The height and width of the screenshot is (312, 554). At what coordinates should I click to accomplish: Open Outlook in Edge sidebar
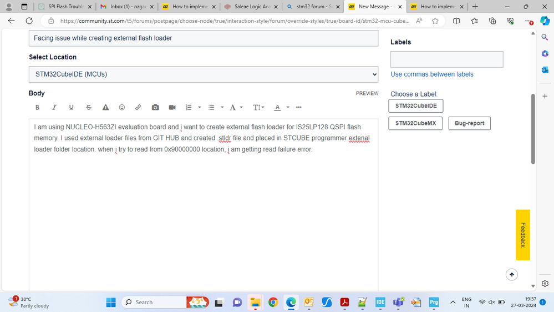[545, 70]
